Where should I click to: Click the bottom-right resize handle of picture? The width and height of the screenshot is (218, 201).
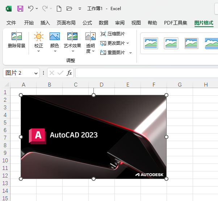tap(166, 179)
